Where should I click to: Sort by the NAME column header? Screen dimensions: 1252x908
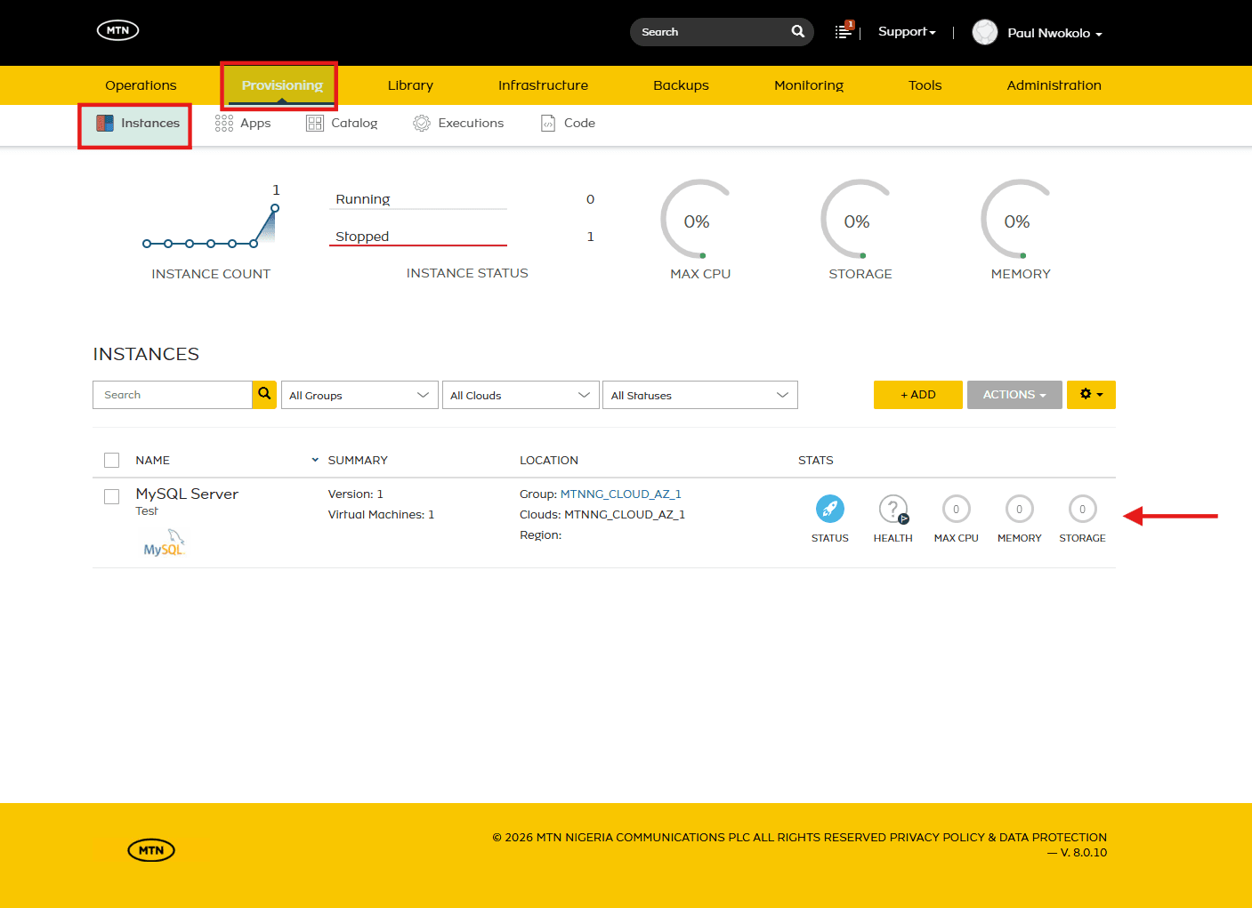tap(153, 461)
